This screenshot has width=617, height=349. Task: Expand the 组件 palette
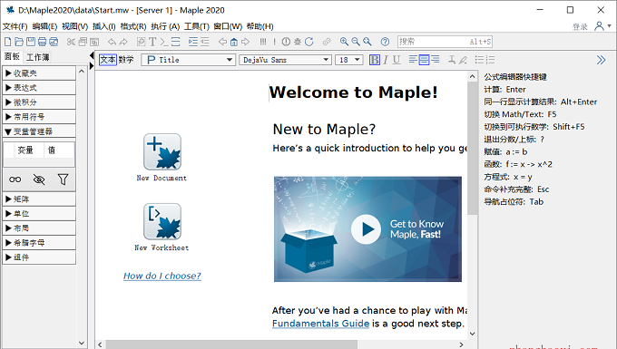pyautogui.click(x=39, y=257)
